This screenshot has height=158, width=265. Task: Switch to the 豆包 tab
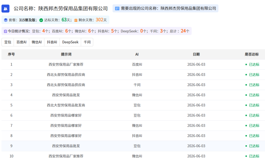pyautogui.click(x=8, y=42)
